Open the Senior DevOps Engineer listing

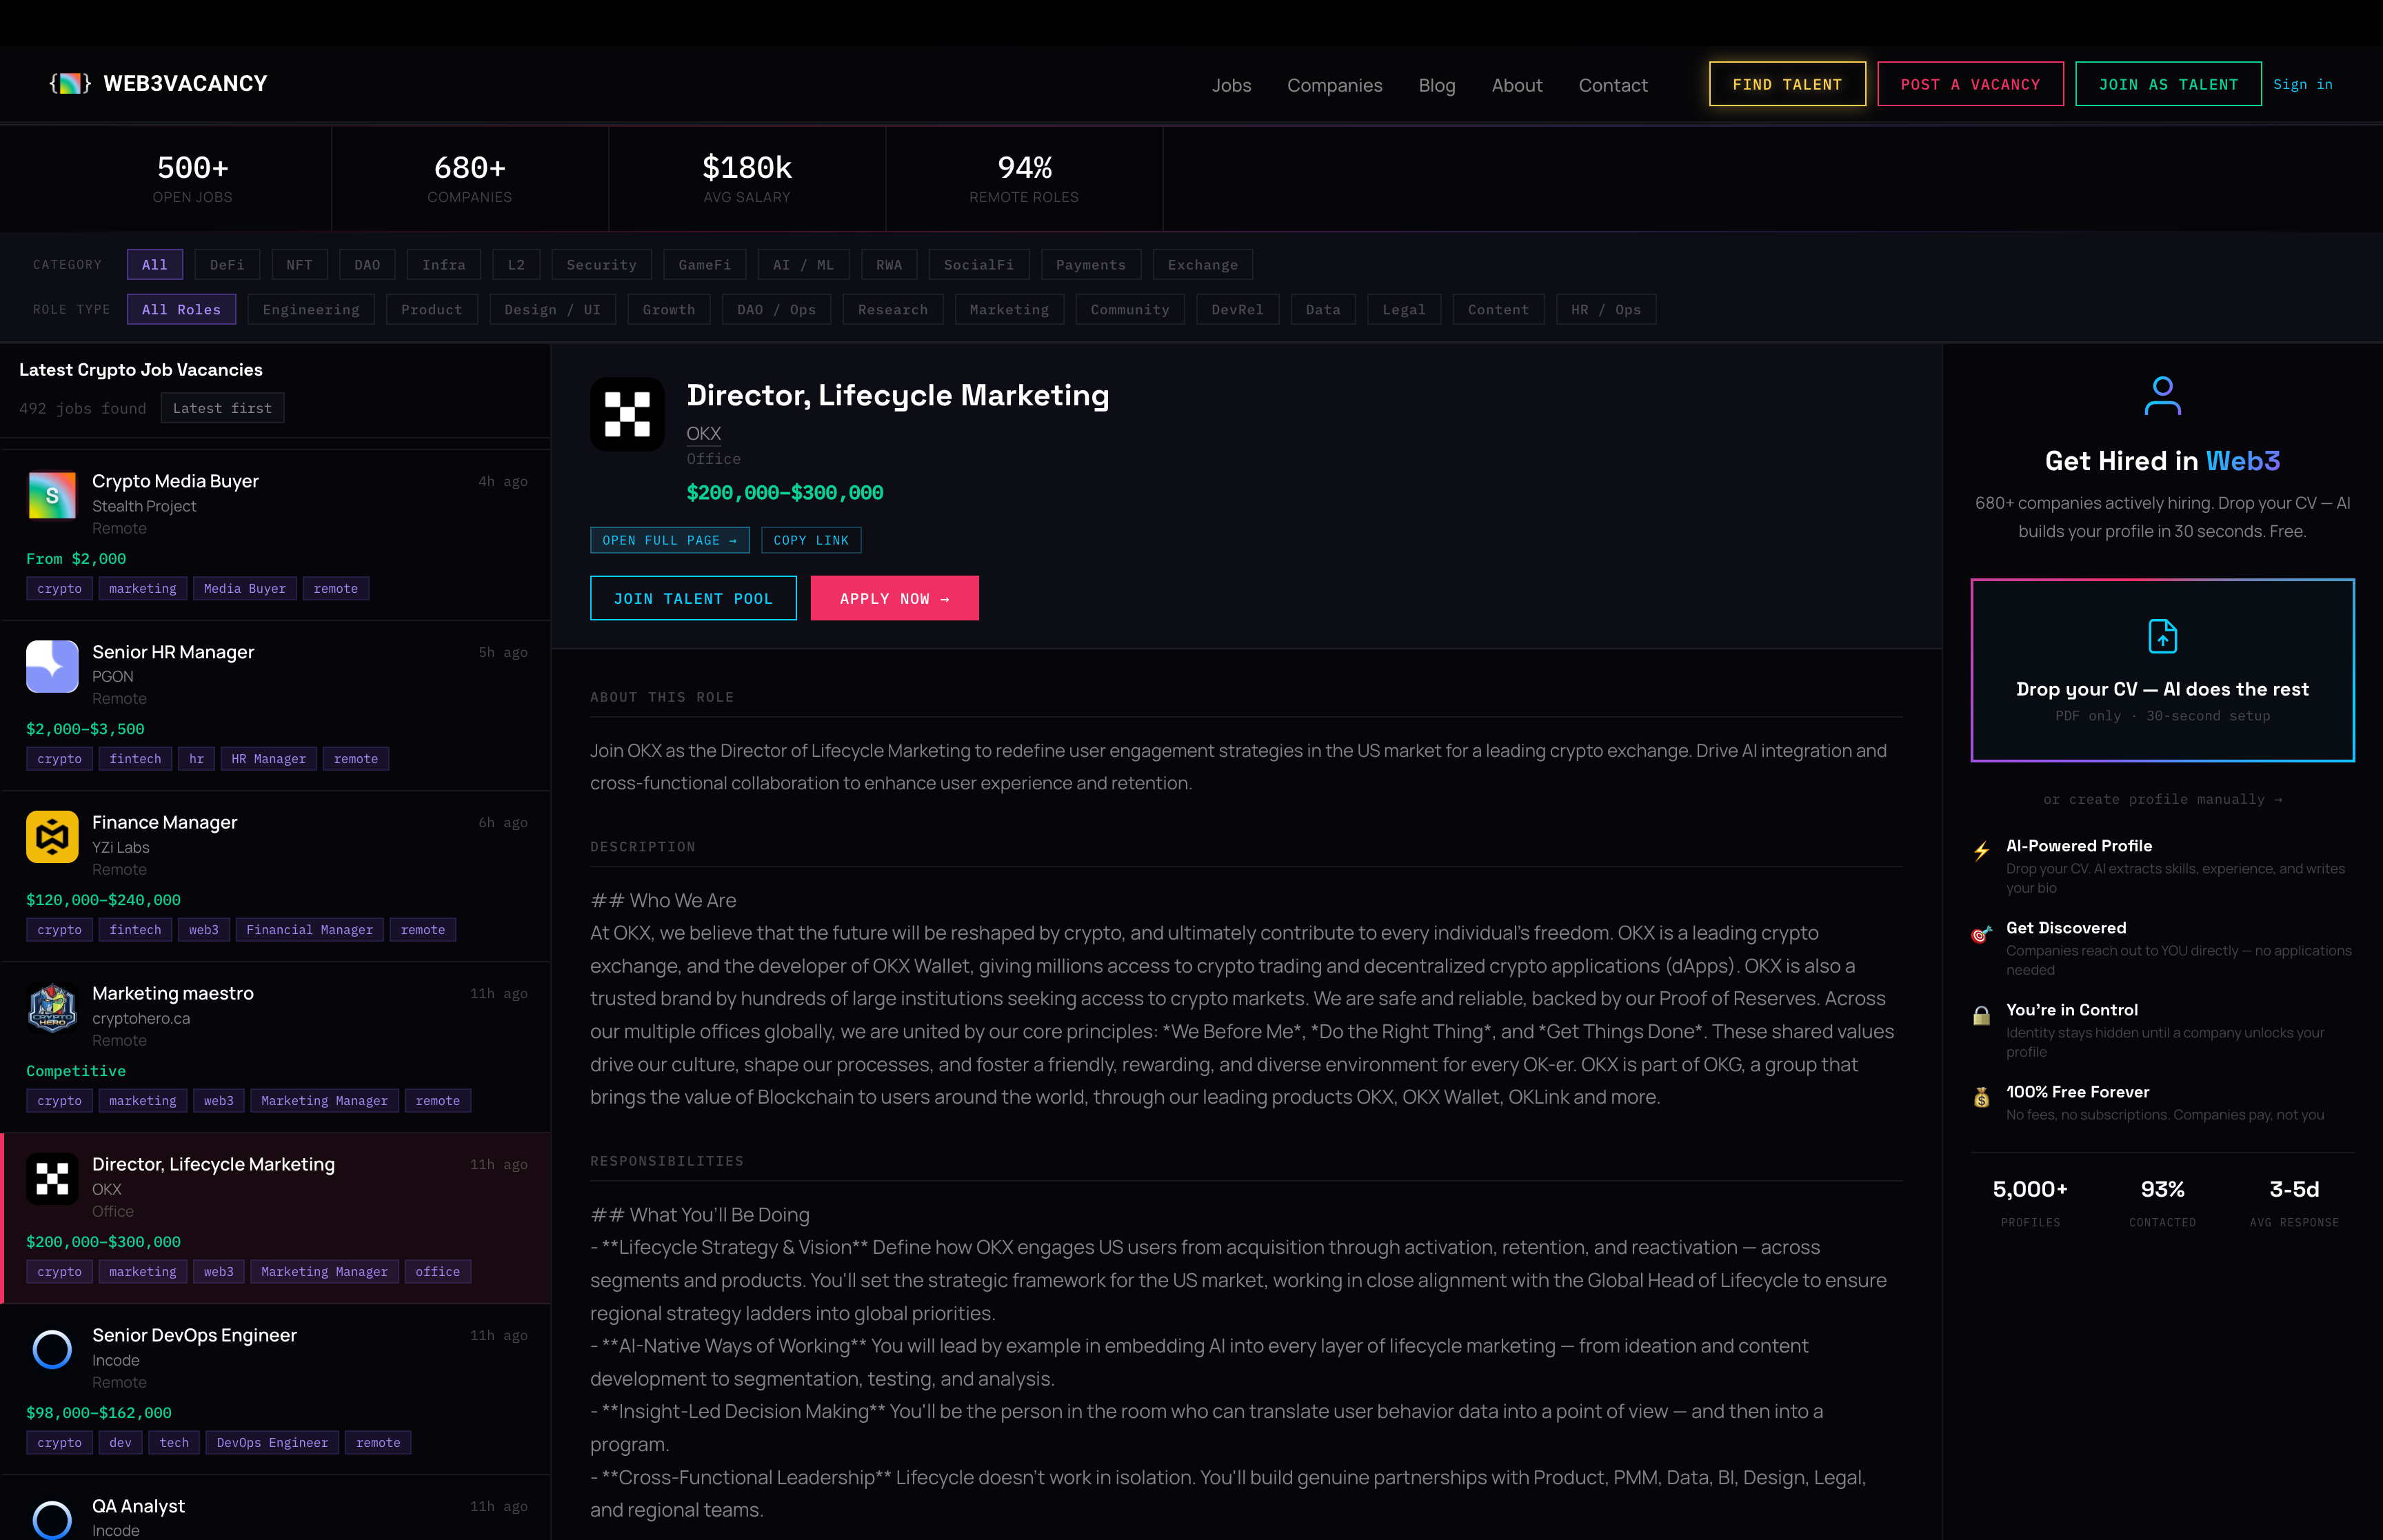coord(276,1390)
